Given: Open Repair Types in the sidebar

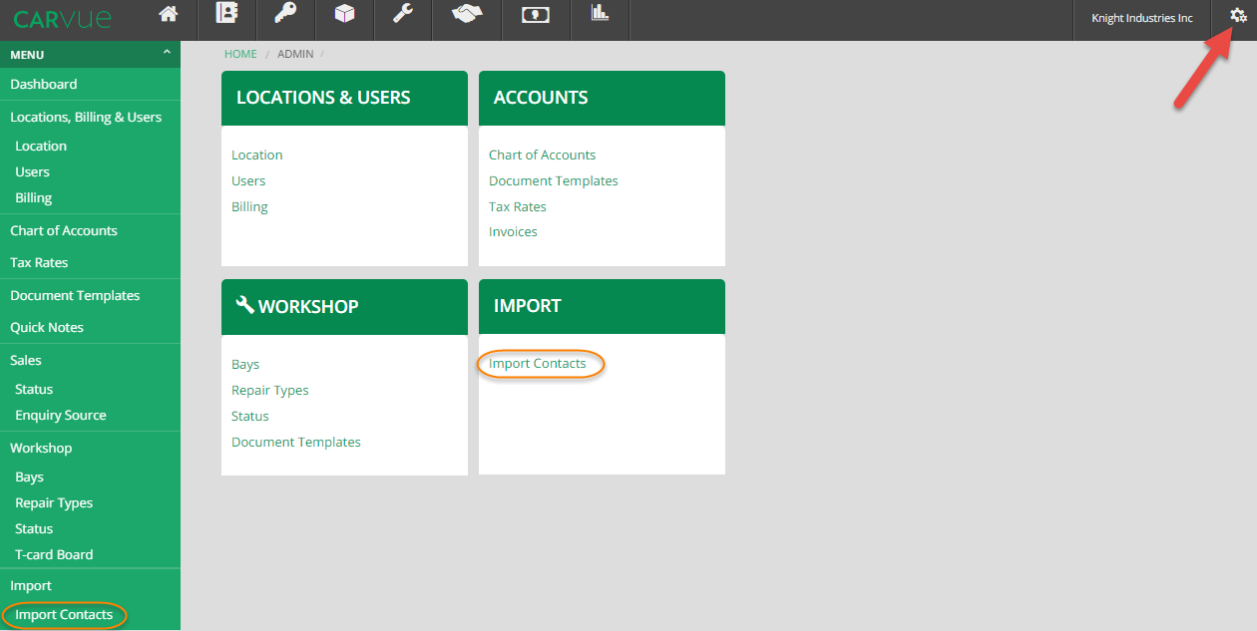Looking at the screenshot, I should tap(54, 502).
